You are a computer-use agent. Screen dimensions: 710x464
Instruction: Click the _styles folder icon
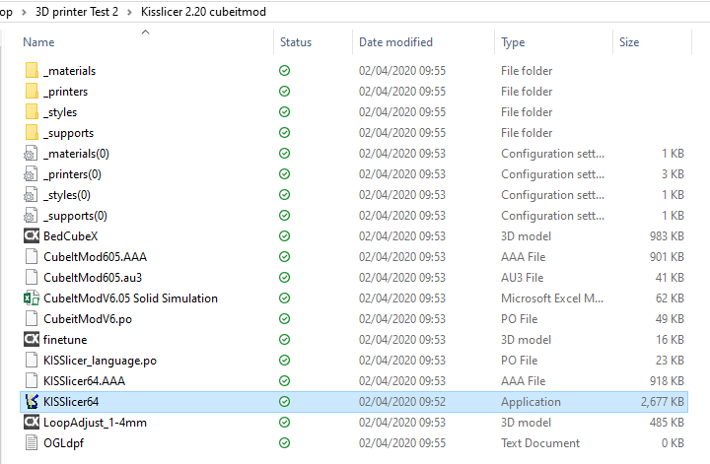pos(32,112)
